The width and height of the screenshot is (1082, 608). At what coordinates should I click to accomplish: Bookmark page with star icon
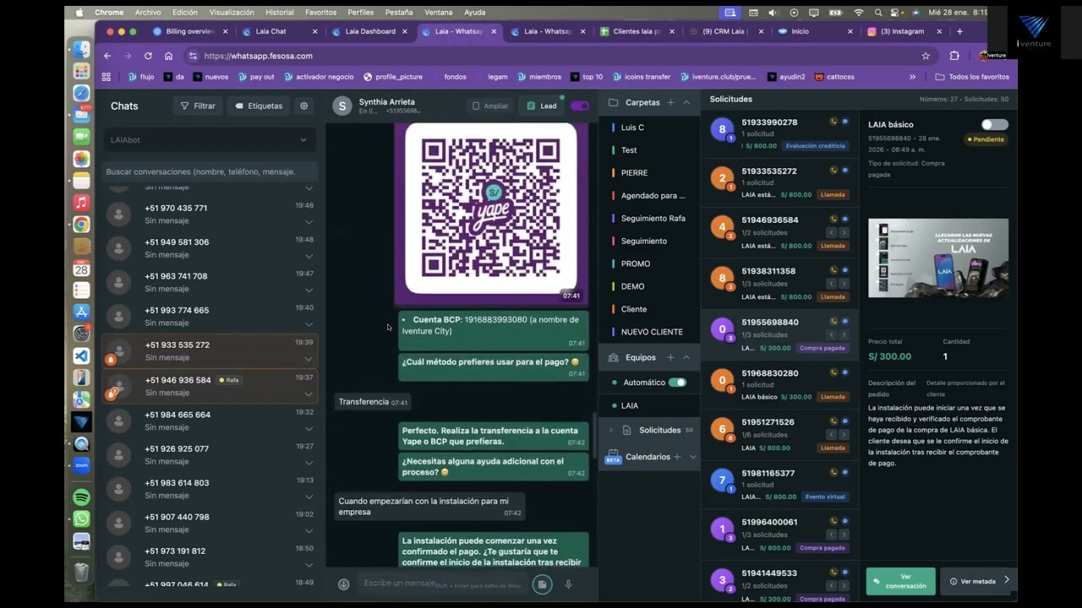pos(926,56)
